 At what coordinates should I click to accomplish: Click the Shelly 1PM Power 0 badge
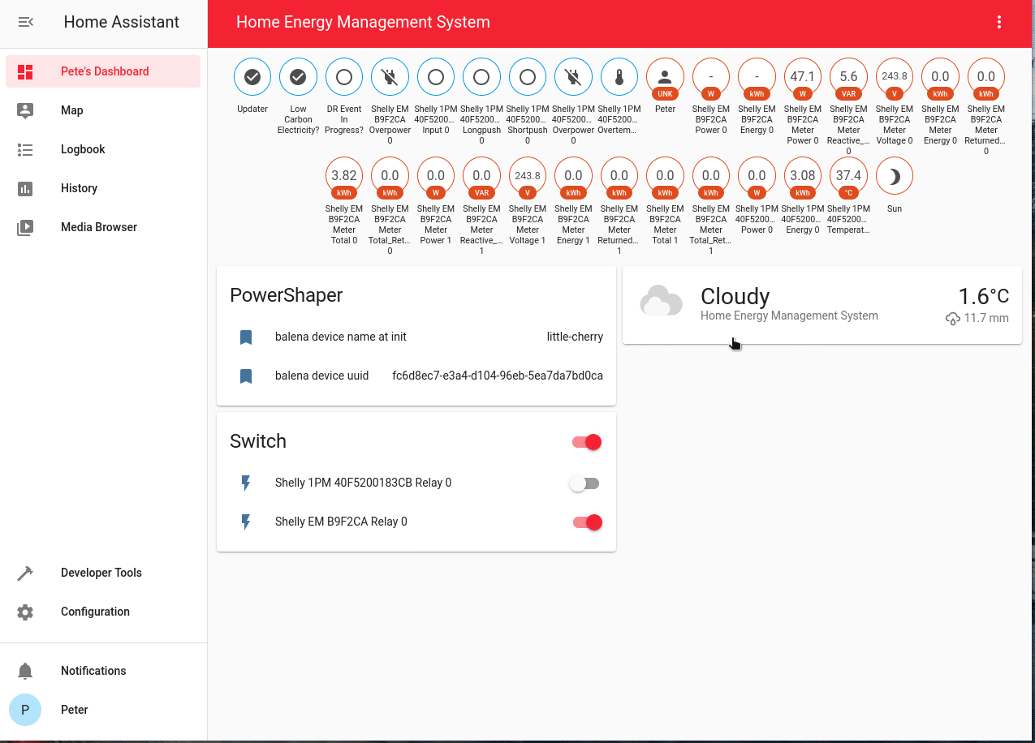(x=757, y=177)
